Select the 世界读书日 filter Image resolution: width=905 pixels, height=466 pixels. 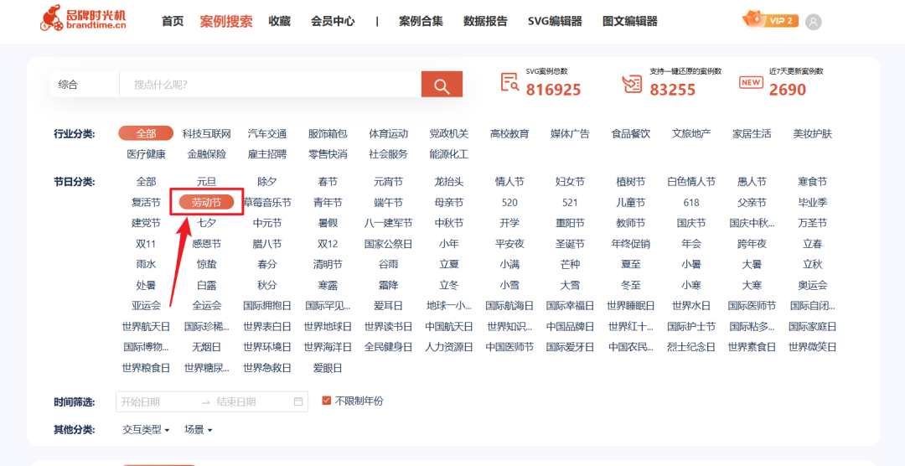pyautogui.click(x=389, y=326)
